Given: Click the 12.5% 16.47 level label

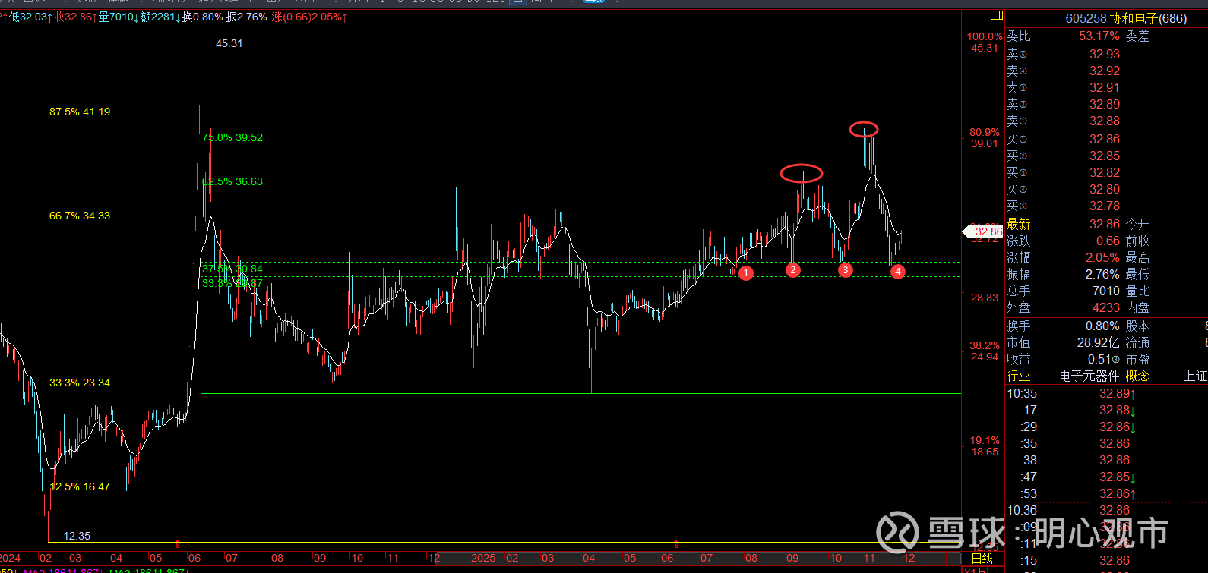Looking at the screenshot, I should (x=80, y=486).
